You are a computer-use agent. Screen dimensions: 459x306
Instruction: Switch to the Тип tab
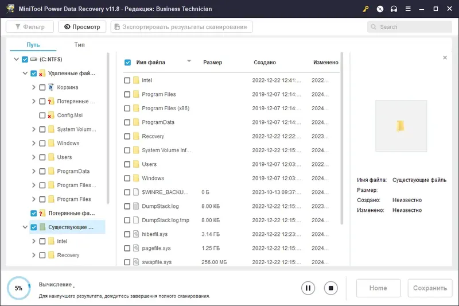pyautogui.click(x=79, y=45)
